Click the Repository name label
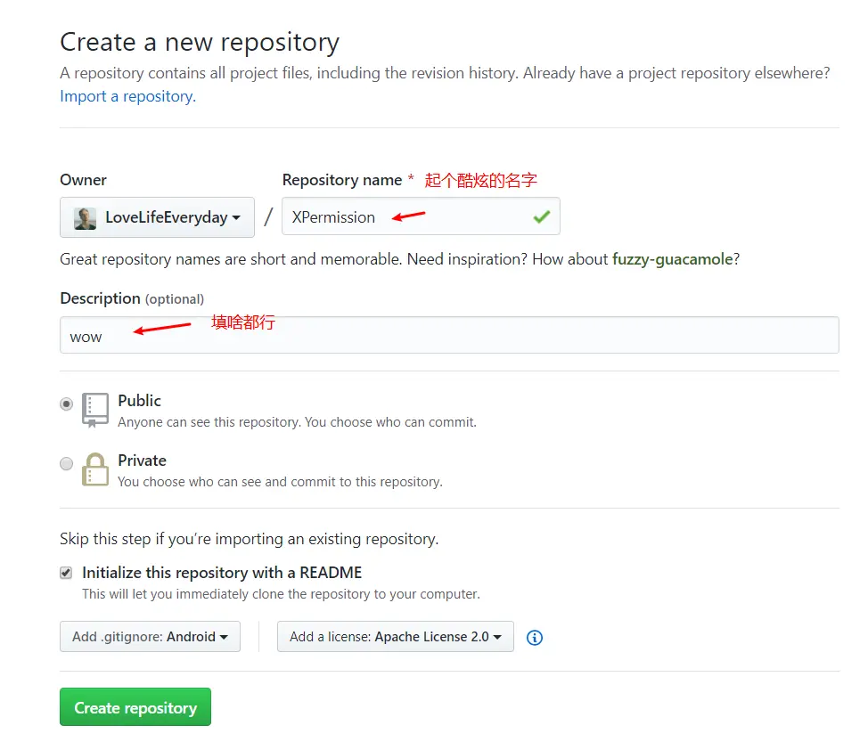 pos(342,180)
